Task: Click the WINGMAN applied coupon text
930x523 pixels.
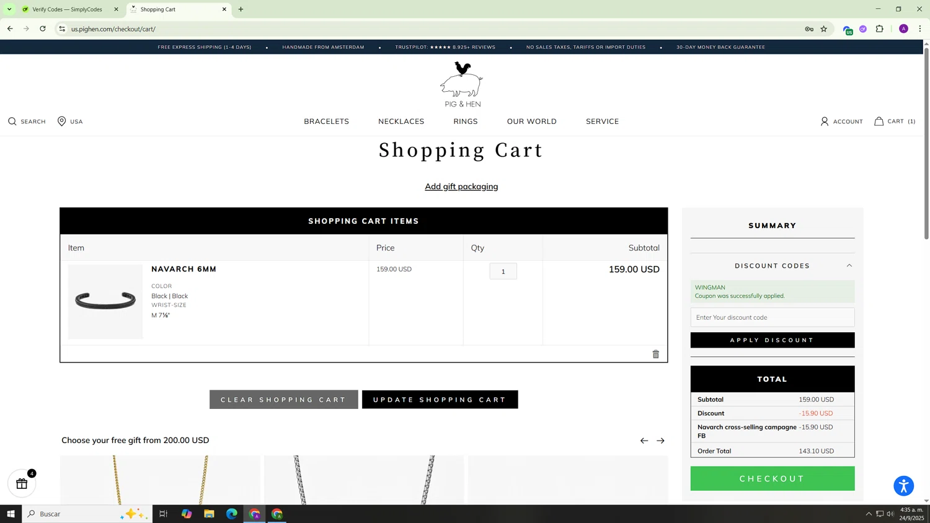Action: click(x=710, y=288)
